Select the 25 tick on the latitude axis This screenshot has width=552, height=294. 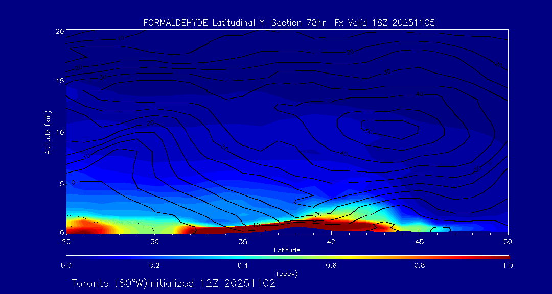[66, 241]
